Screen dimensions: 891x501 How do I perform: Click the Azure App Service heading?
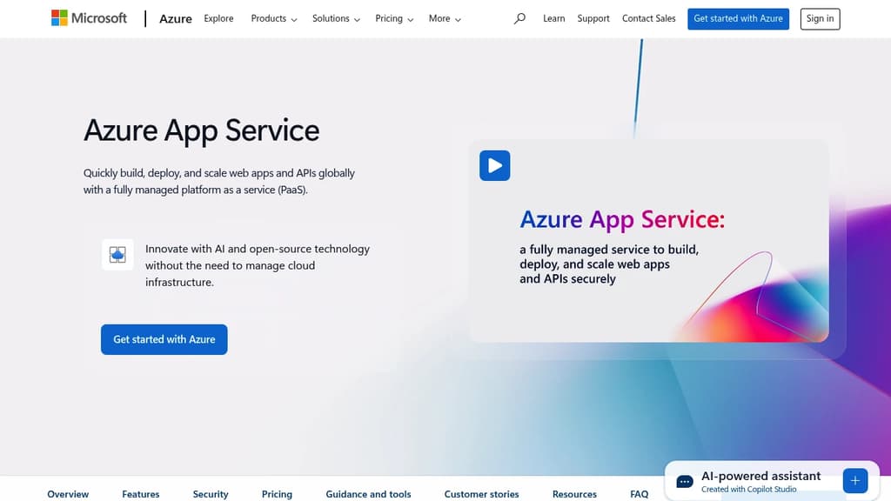click(x=202, y=130)
